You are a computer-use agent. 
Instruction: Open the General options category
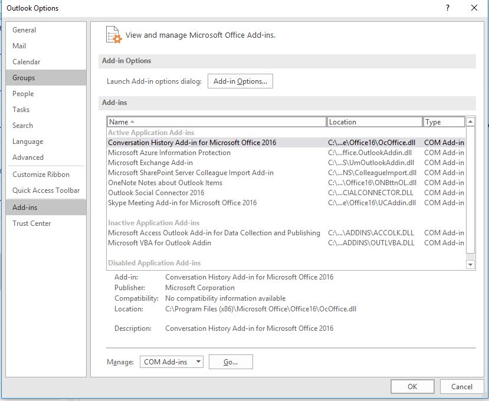click(46, 30)
